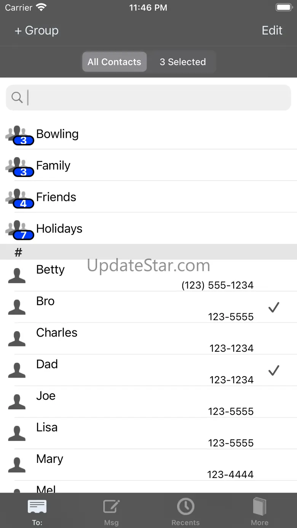
Task: Open the Recents clock tab icon
Action: tap(185, 507)
